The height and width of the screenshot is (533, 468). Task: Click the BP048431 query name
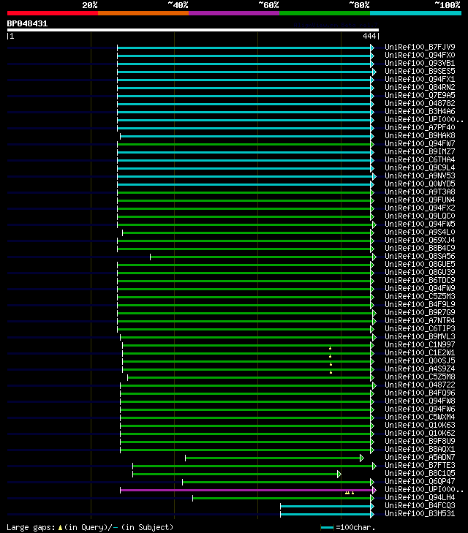click(27, 24)
